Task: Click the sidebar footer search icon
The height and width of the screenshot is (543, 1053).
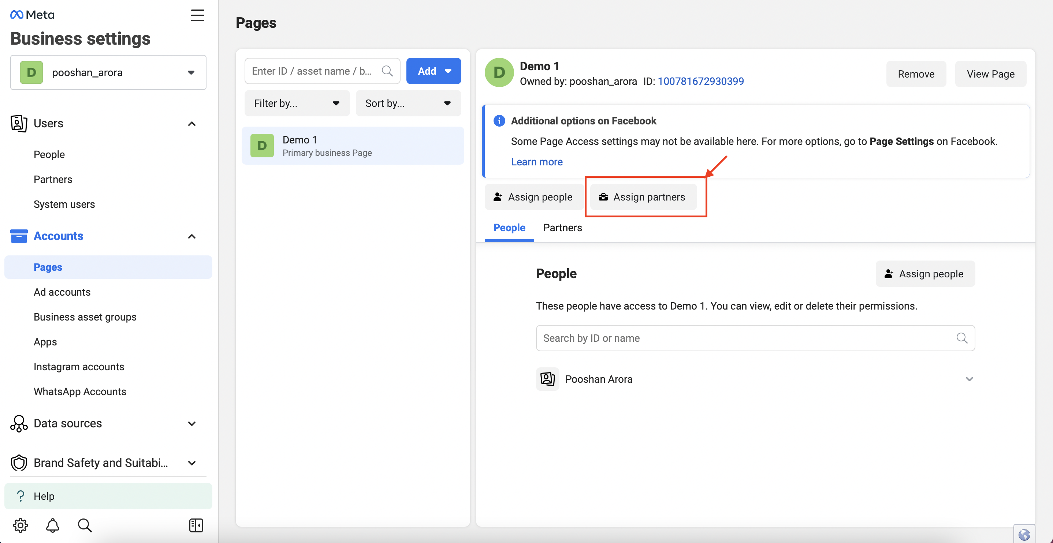Action: [x=85, y=525]
